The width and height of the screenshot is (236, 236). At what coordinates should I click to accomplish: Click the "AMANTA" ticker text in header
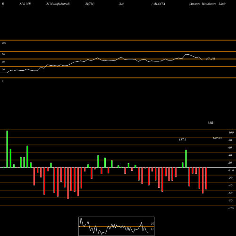(159, 4)
